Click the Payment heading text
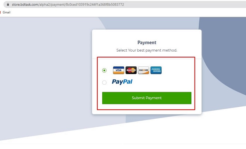The image size is (246, 149). [147, 42]
